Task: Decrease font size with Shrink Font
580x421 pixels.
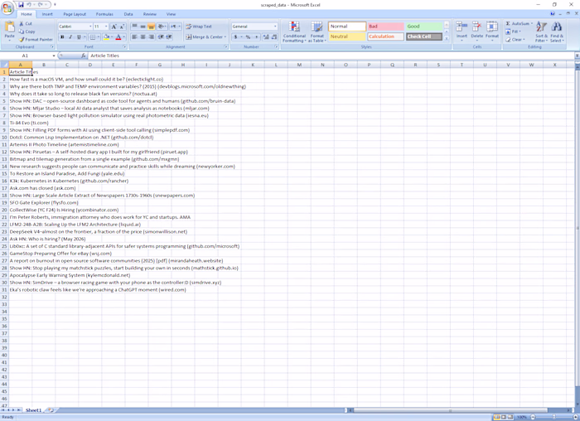Action: pos(121,27)
